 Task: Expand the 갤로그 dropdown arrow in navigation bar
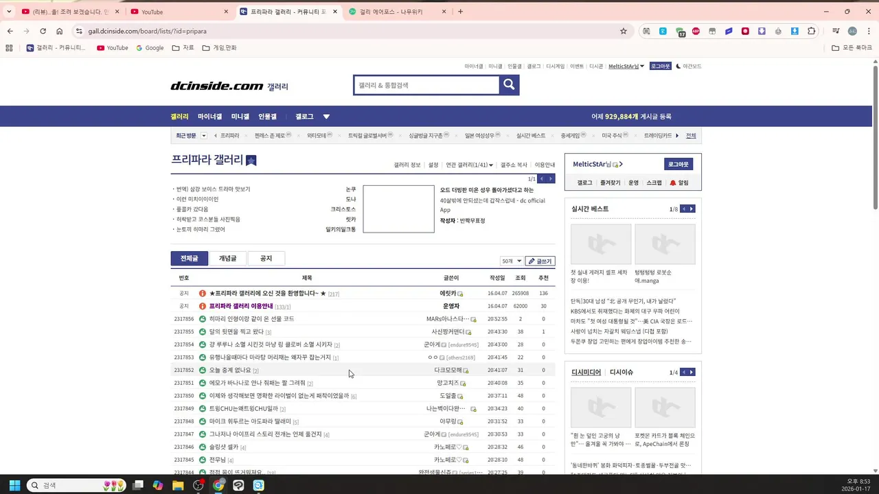326,117
